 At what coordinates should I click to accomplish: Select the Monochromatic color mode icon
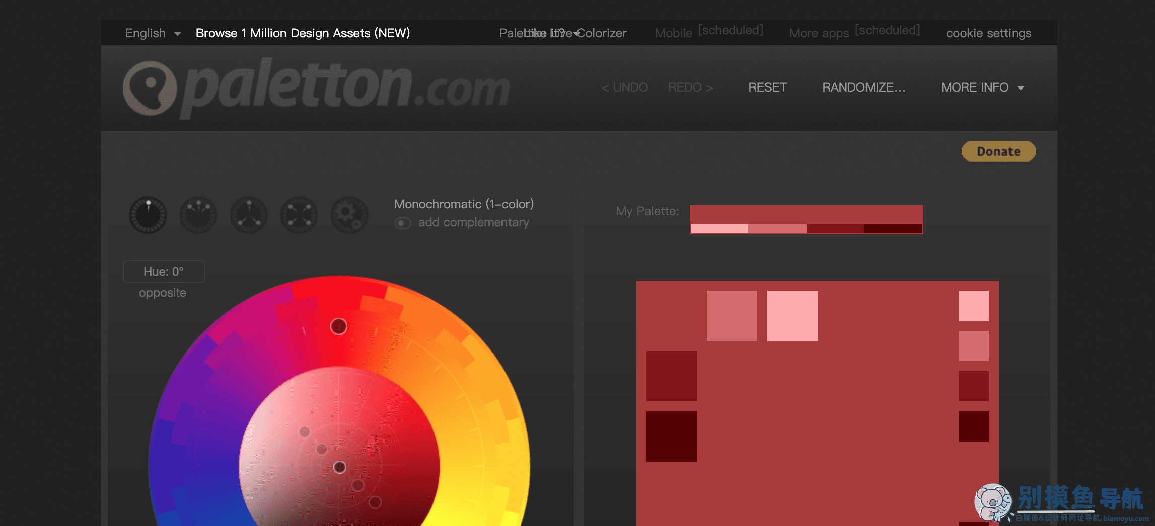[x=148, y=215]
